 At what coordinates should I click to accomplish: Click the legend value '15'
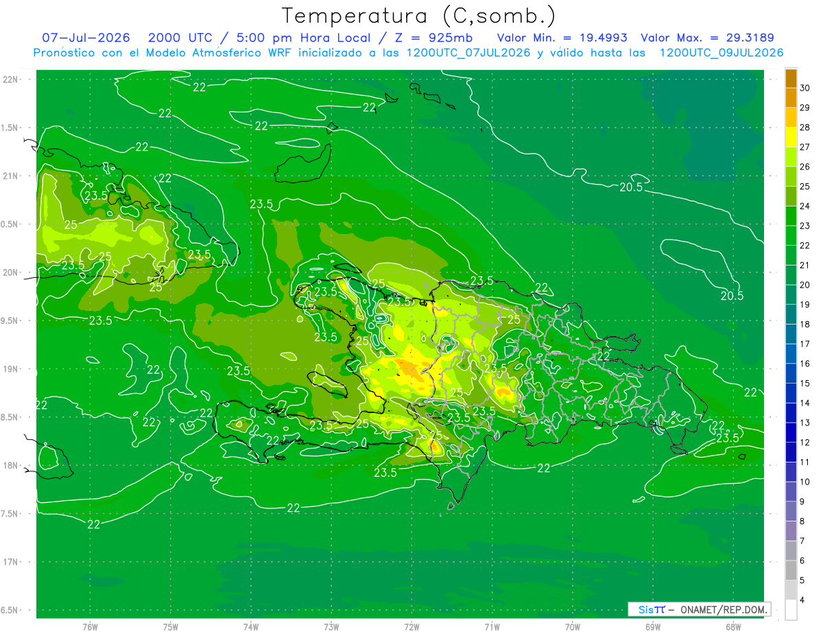pos(805,384)
